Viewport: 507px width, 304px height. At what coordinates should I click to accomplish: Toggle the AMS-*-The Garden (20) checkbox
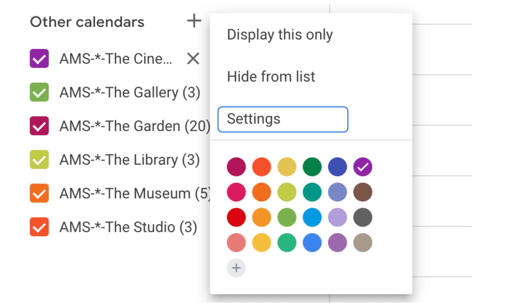(39, 126)
